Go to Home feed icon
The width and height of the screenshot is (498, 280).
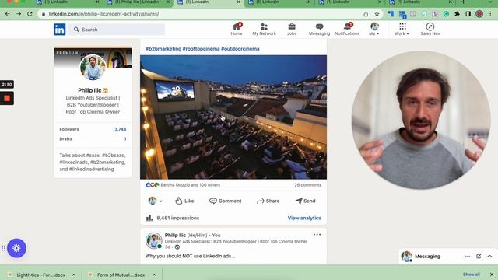click(x=237, y=29)
